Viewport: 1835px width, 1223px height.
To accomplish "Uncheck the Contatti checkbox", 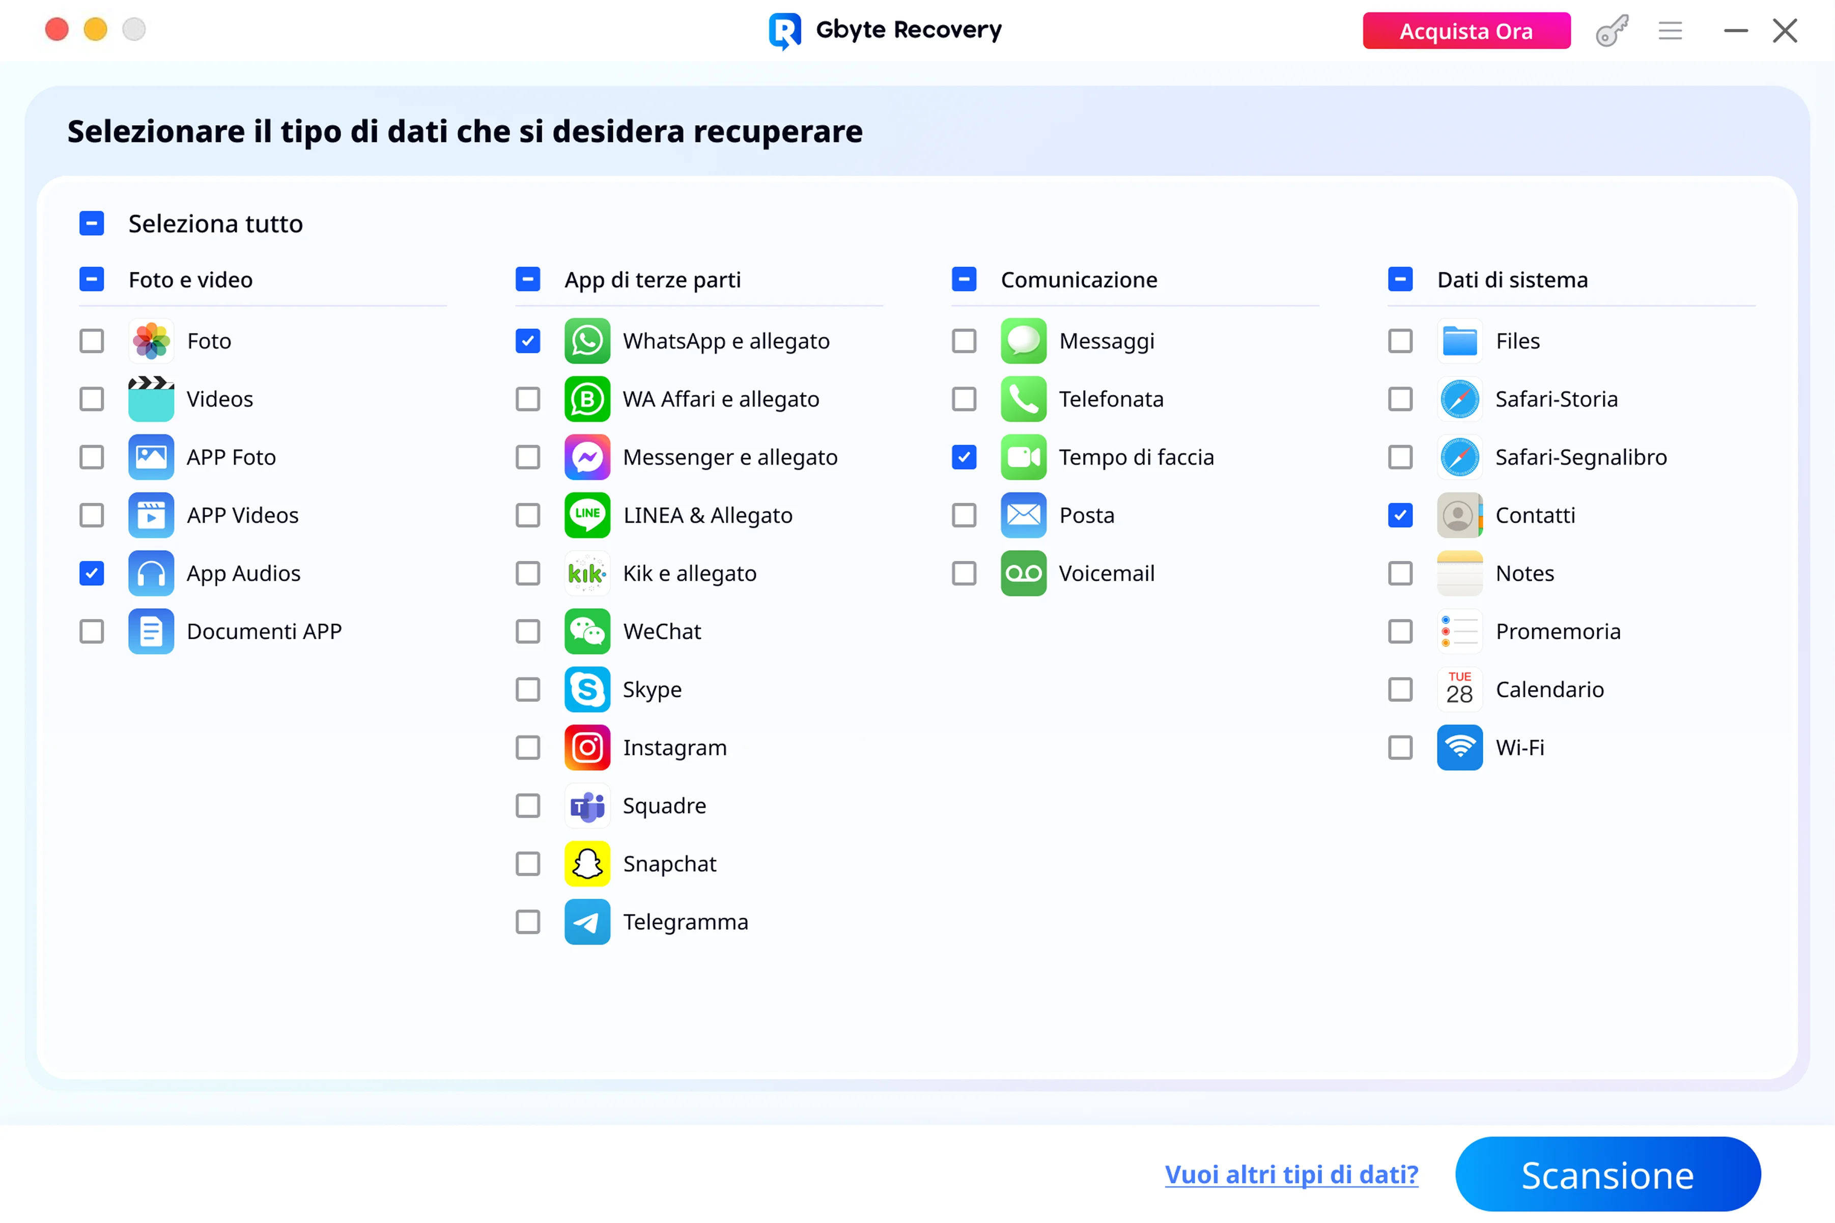I will pyautogui.click(x=1400, y=516).
